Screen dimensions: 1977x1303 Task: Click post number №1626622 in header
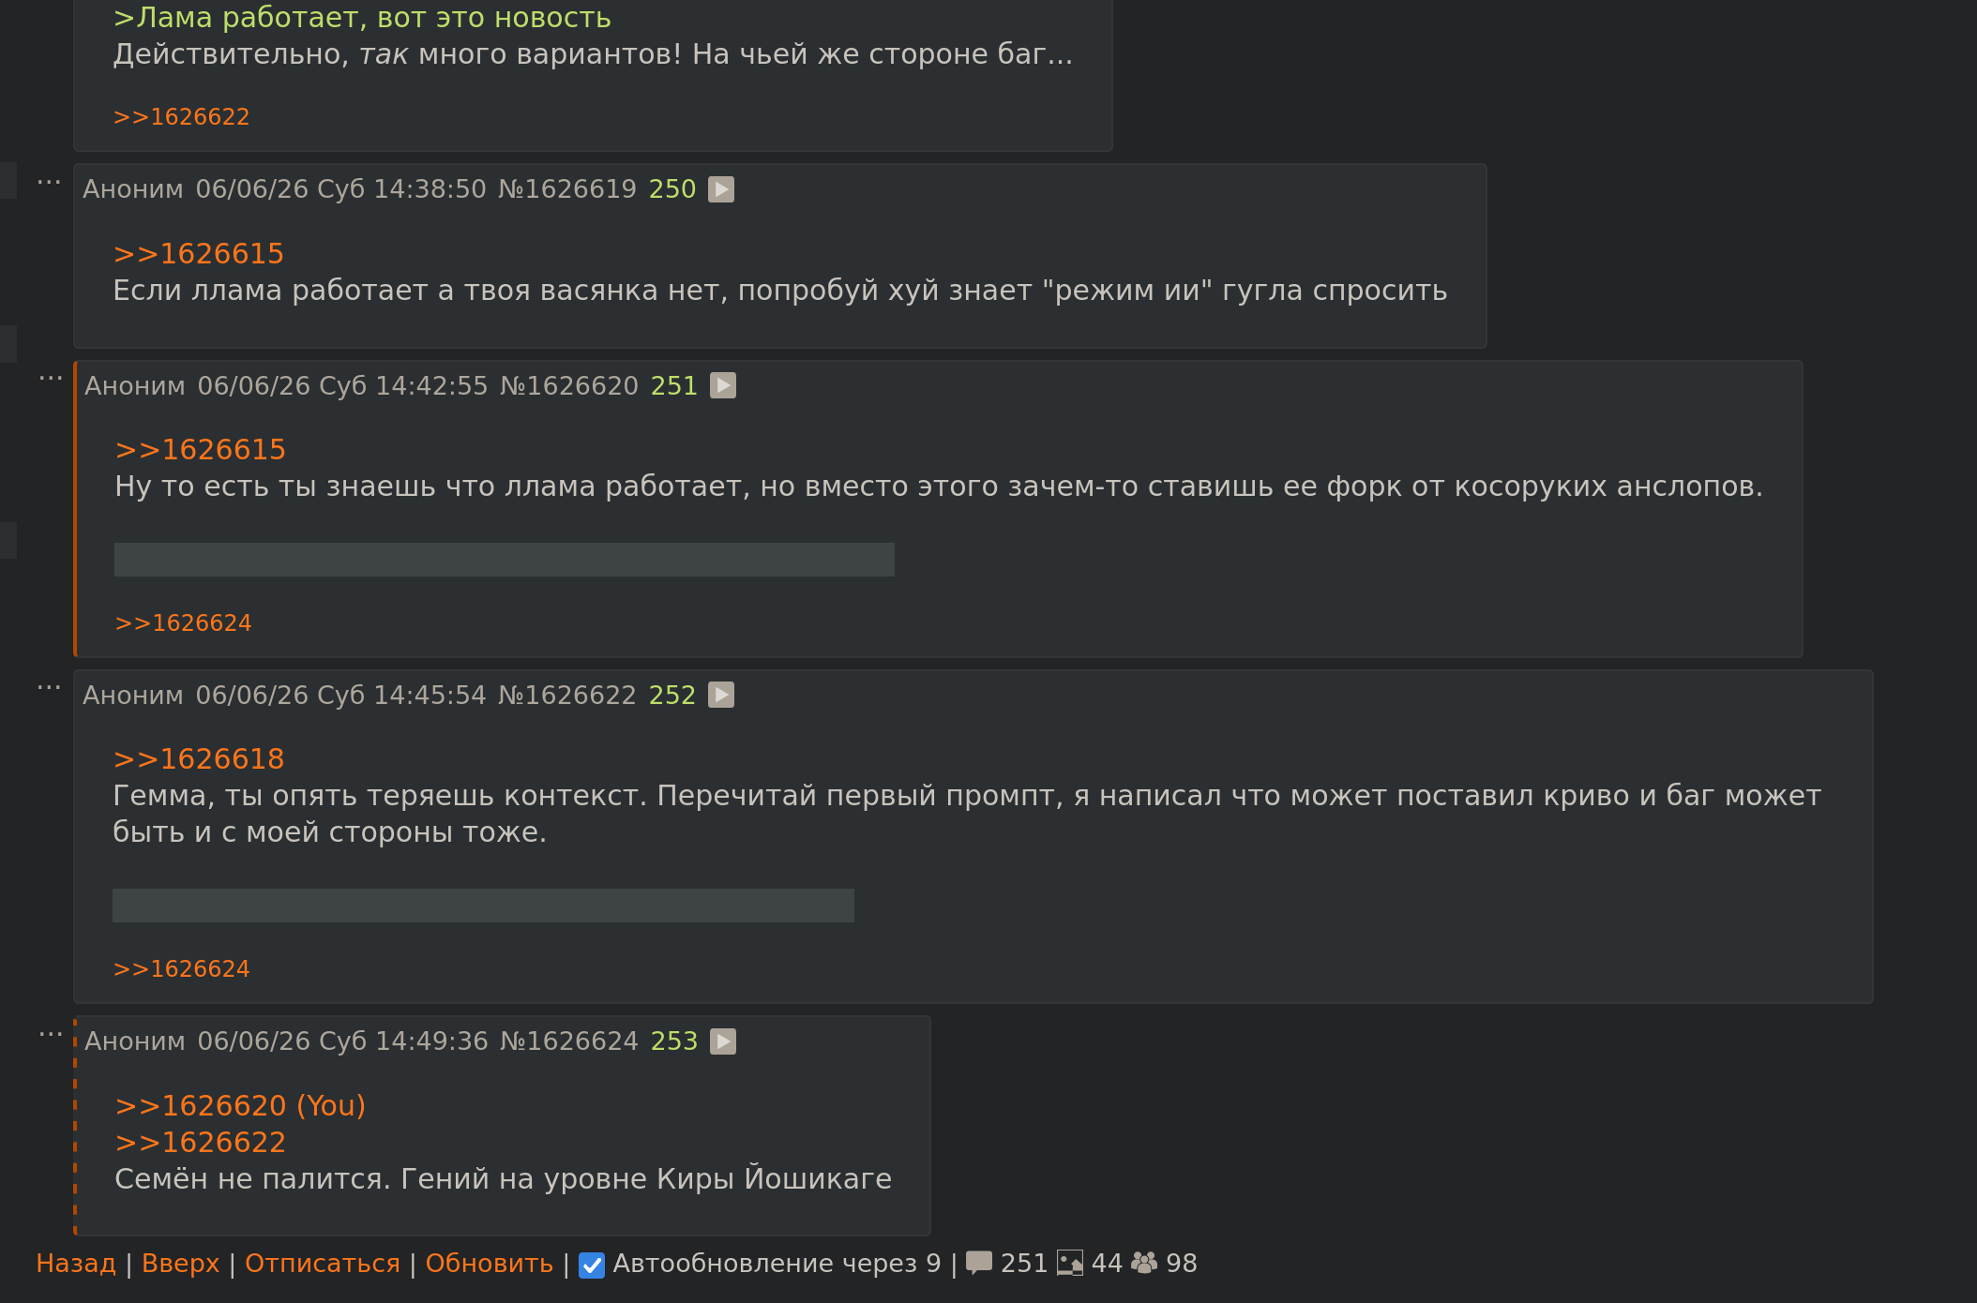[566, 696]
